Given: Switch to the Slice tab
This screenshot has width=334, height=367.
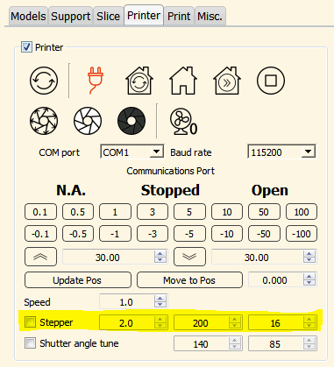Looking at the screenshot, I should [x=108, y=17].
